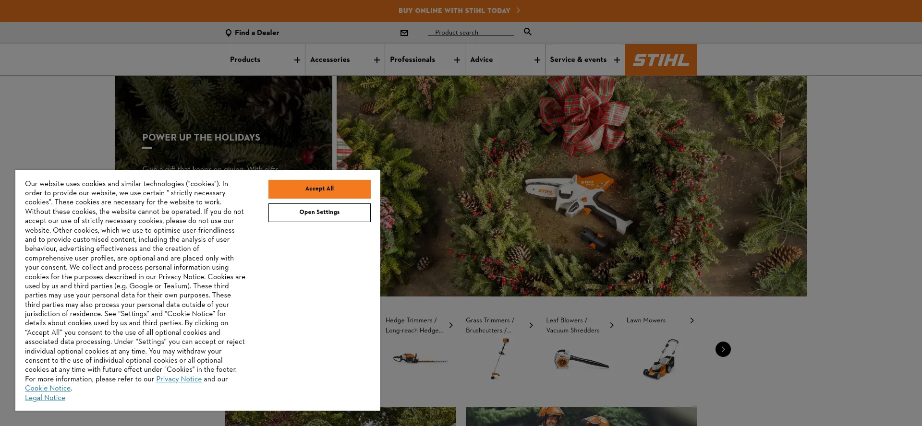Open the Advice menu

(x=505, y=60)
